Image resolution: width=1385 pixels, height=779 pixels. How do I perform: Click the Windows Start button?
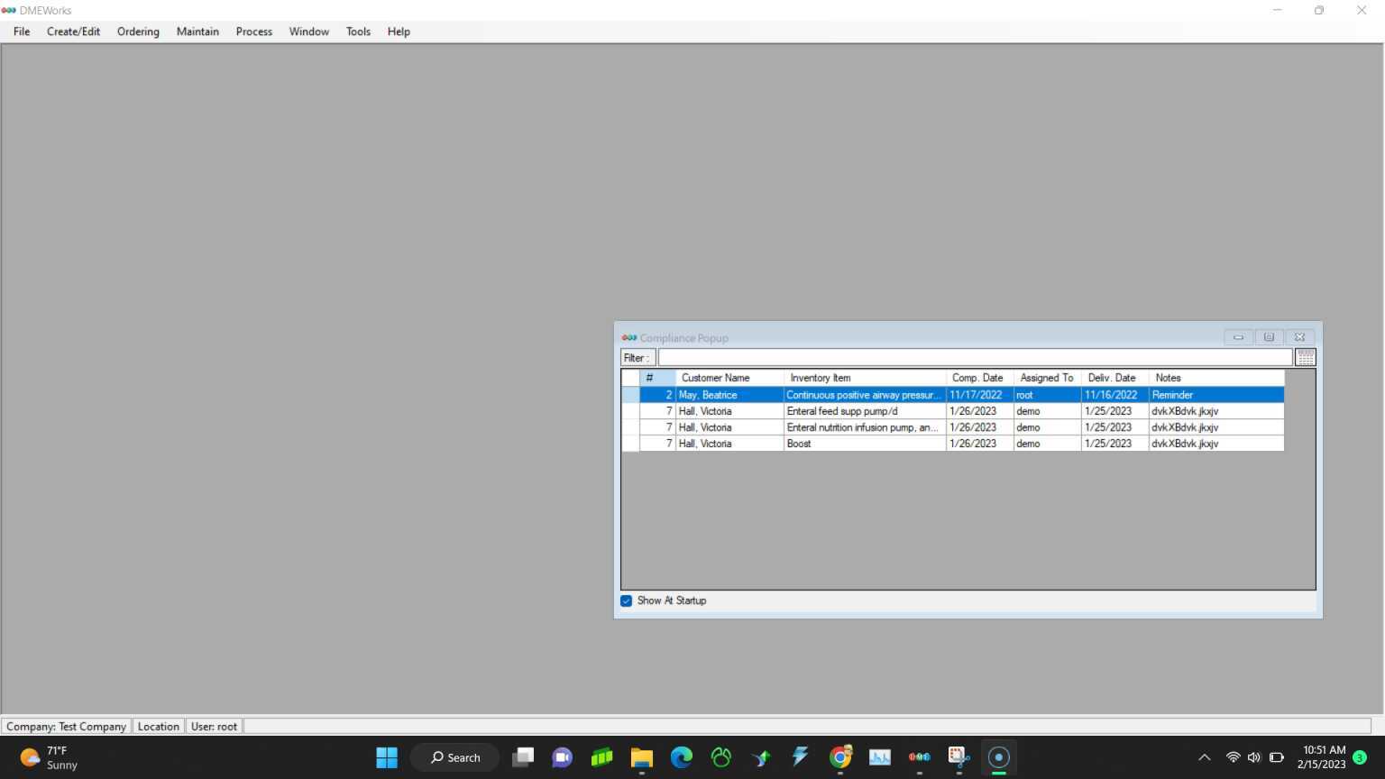click(387, 757)
